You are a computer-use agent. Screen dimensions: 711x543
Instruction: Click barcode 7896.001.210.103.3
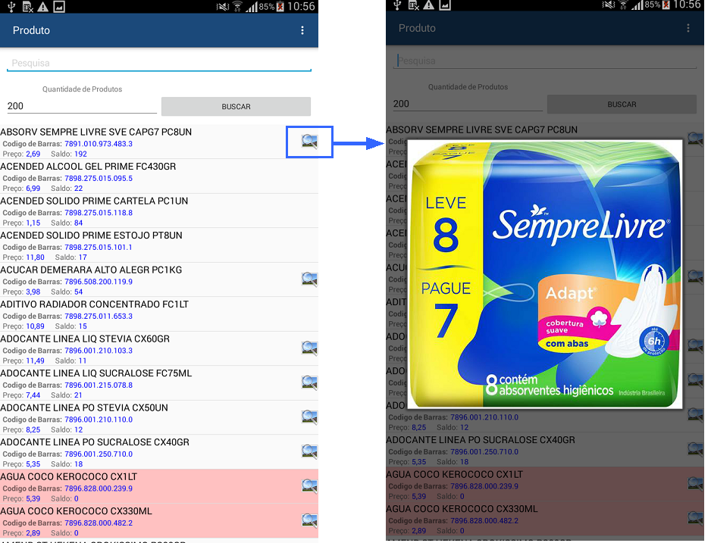[x=99, y=350]
